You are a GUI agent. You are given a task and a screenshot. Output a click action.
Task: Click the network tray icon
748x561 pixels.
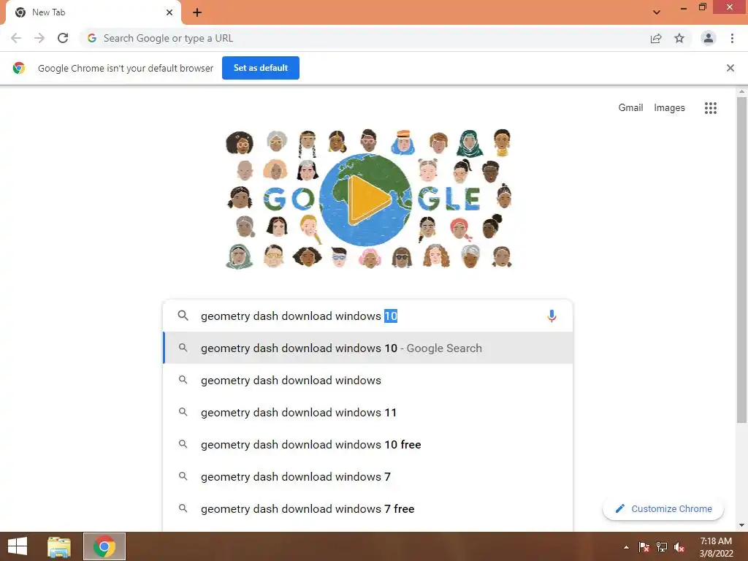coord(662,547)
